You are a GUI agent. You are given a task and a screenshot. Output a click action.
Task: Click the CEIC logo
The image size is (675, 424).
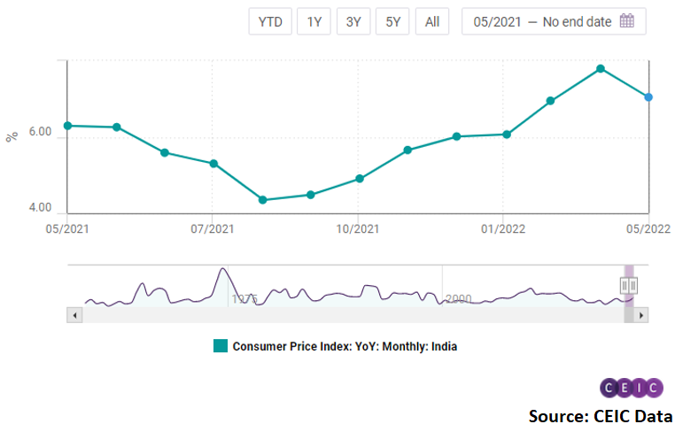[631, 388]
